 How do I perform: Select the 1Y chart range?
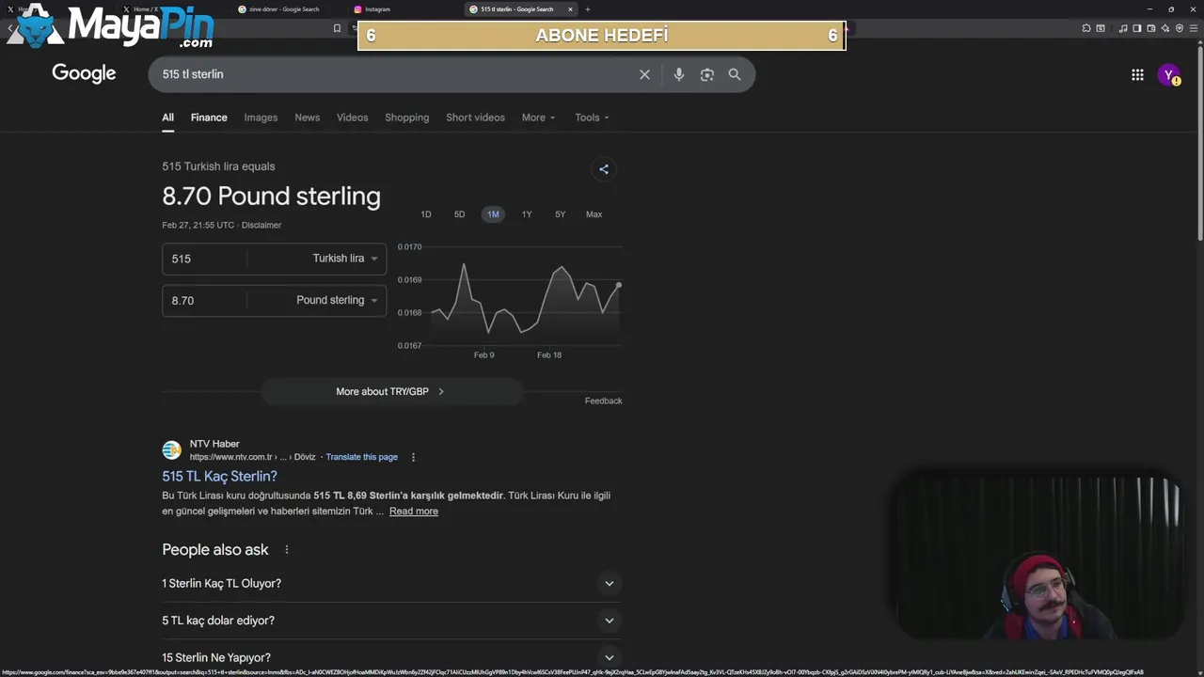pos(527,214)
